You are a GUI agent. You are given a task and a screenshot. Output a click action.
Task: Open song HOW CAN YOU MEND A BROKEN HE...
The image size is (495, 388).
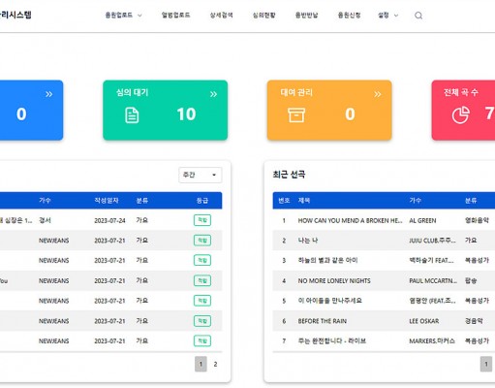[x=350, y=220]
